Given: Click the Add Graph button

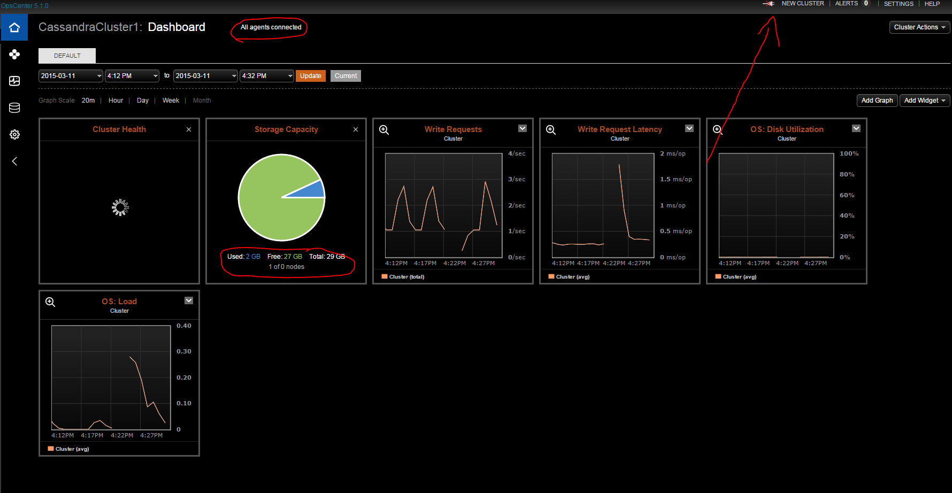Looking at the screenshot, I should click(877, 101).
